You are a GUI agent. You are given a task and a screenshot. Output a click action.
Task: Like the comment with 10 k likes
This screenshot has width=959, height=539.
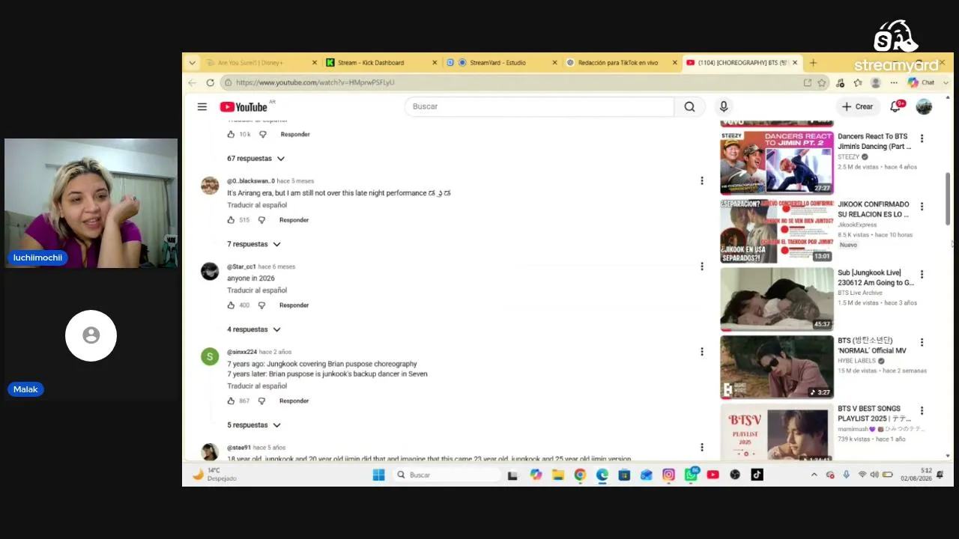(231, 135)
